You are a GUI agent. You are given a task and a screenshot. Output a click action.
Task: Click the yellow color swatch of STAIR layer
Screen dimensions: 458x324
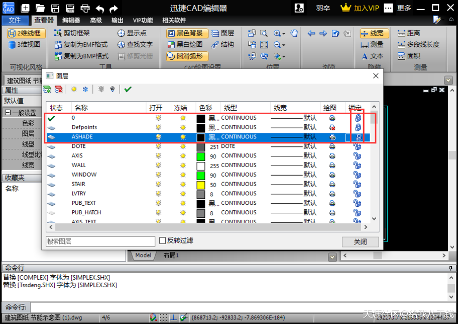click(201, 185)
